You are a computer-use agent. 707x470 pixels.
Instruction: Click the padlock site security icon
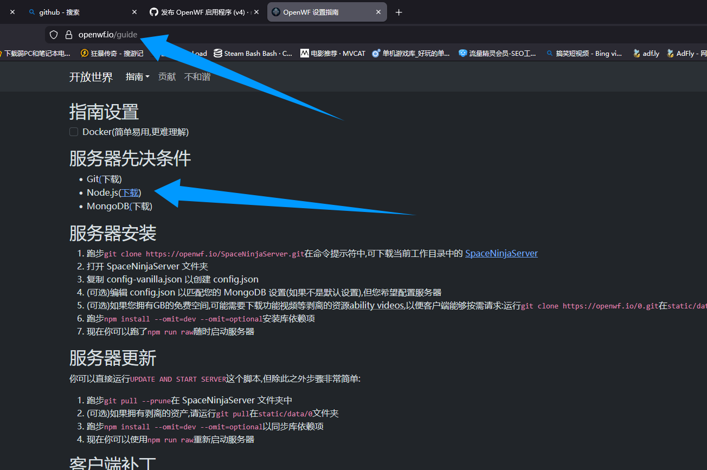(68, 35)
